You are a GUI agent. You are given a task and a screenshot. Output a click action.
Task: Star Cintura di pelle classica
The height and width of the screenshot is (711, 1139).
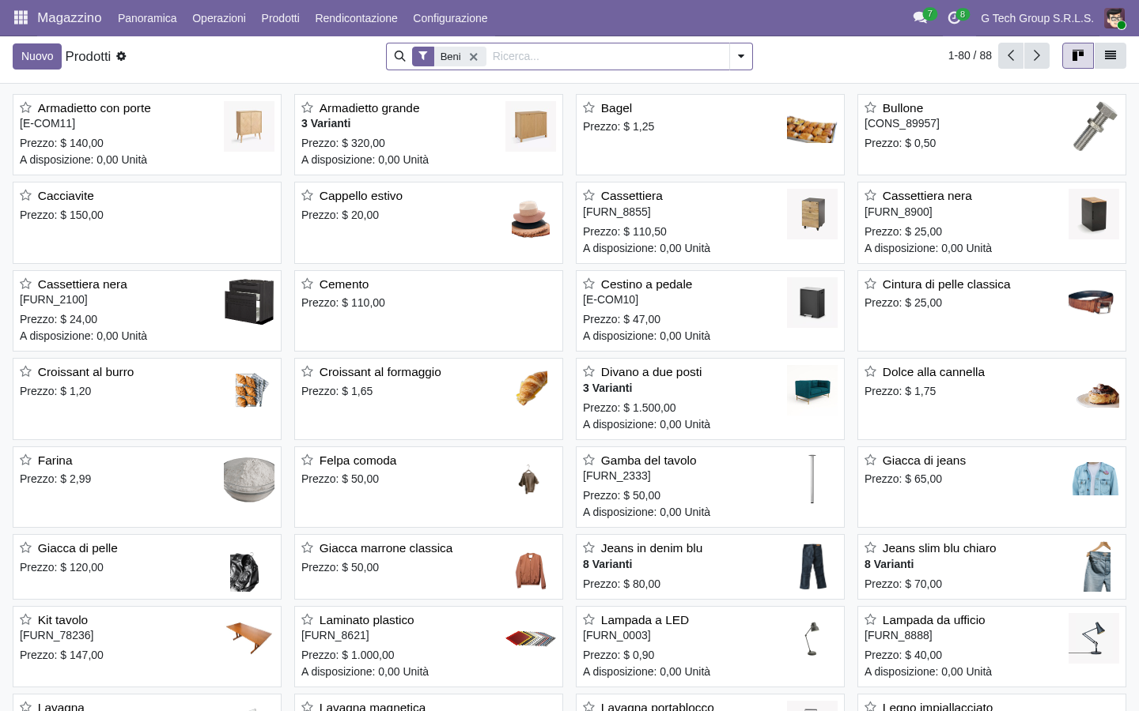tap(870, 284)
